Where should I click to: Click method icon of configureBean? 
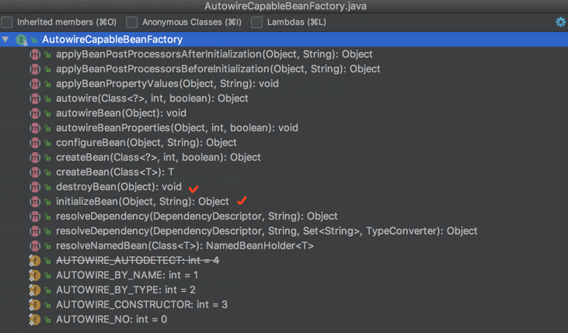click(35, 143)
